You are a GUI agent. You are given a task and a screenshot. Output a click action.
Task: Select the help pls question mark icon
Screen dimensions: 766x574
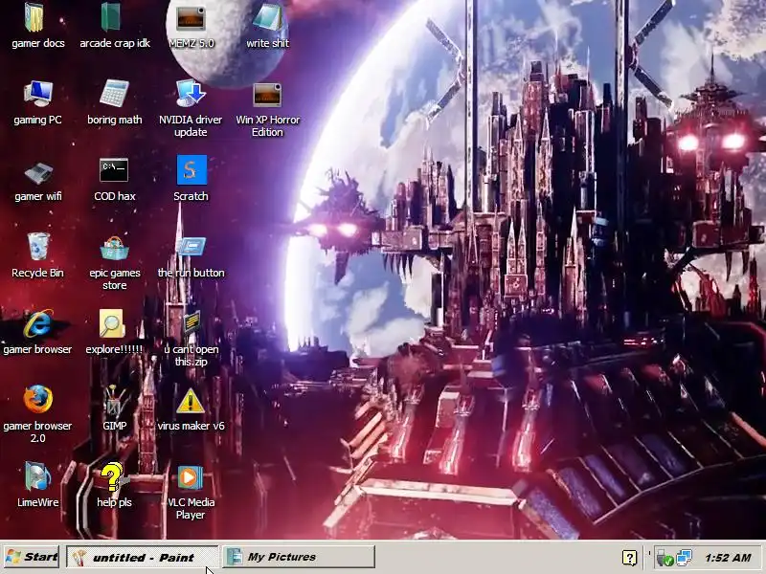(112, 476)
